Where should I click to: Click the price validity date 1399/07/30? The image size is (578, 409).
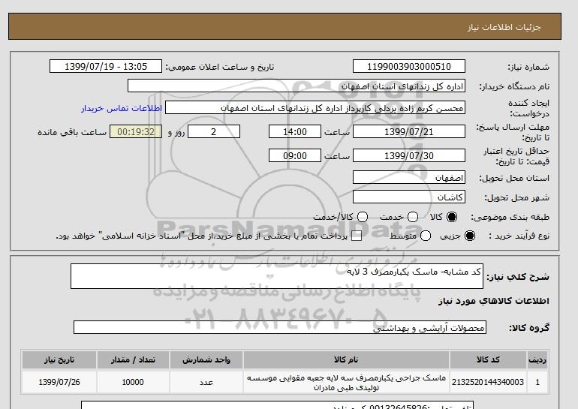tap(409, 155)
